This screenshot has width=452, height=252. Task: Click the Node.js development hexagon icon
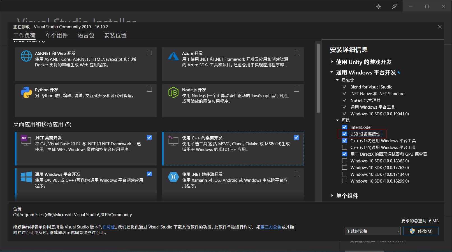[x=173, y=92]
